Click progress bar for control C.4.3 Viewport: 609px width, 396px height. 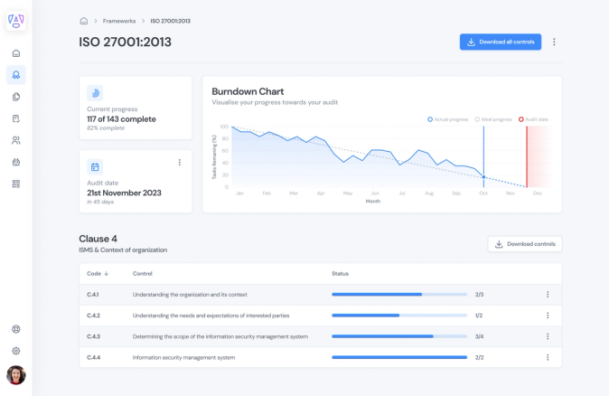(399, 336)
